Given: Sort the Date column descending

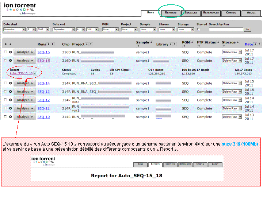Looking at the screenshot, I should coord(255,44).
